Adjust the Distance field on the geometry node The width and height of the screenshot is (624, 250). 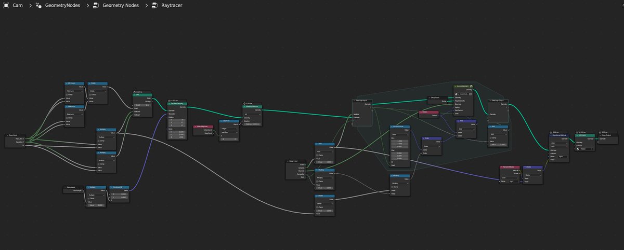click(x=252, y=124)
